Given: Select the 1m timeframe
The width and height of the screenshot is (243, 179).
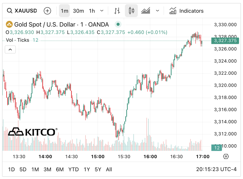Looking at the screenshot, I should [x=65, y=11].
